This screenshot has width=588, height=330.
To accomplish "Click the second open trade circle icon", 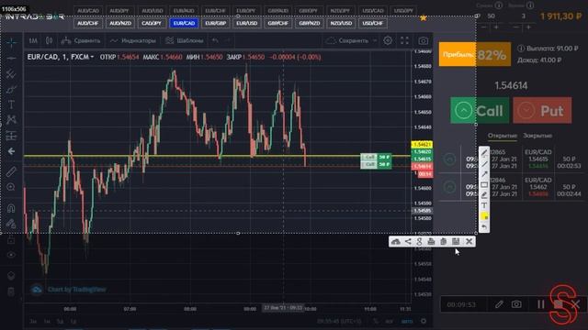I will pyautogui.click(x=449, y=187).
